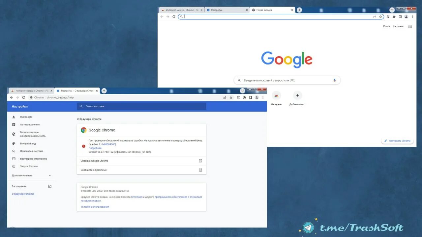
Task: Open extensions puzzle icon in settings window
Action: [x=244, y=97]
